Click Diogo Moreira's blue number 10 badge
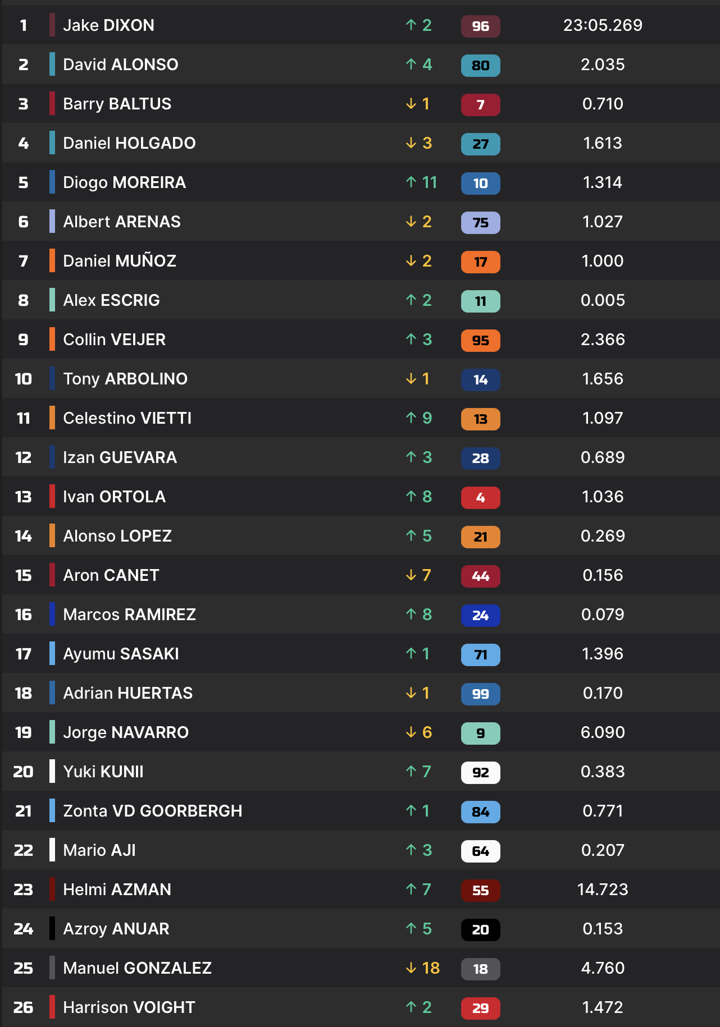The image size is (720, 1027). point(480,183)
